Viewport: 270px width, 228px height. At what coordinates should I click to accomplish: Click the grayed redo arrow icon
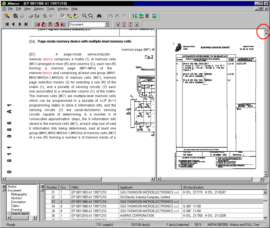[x=117, y=16]
